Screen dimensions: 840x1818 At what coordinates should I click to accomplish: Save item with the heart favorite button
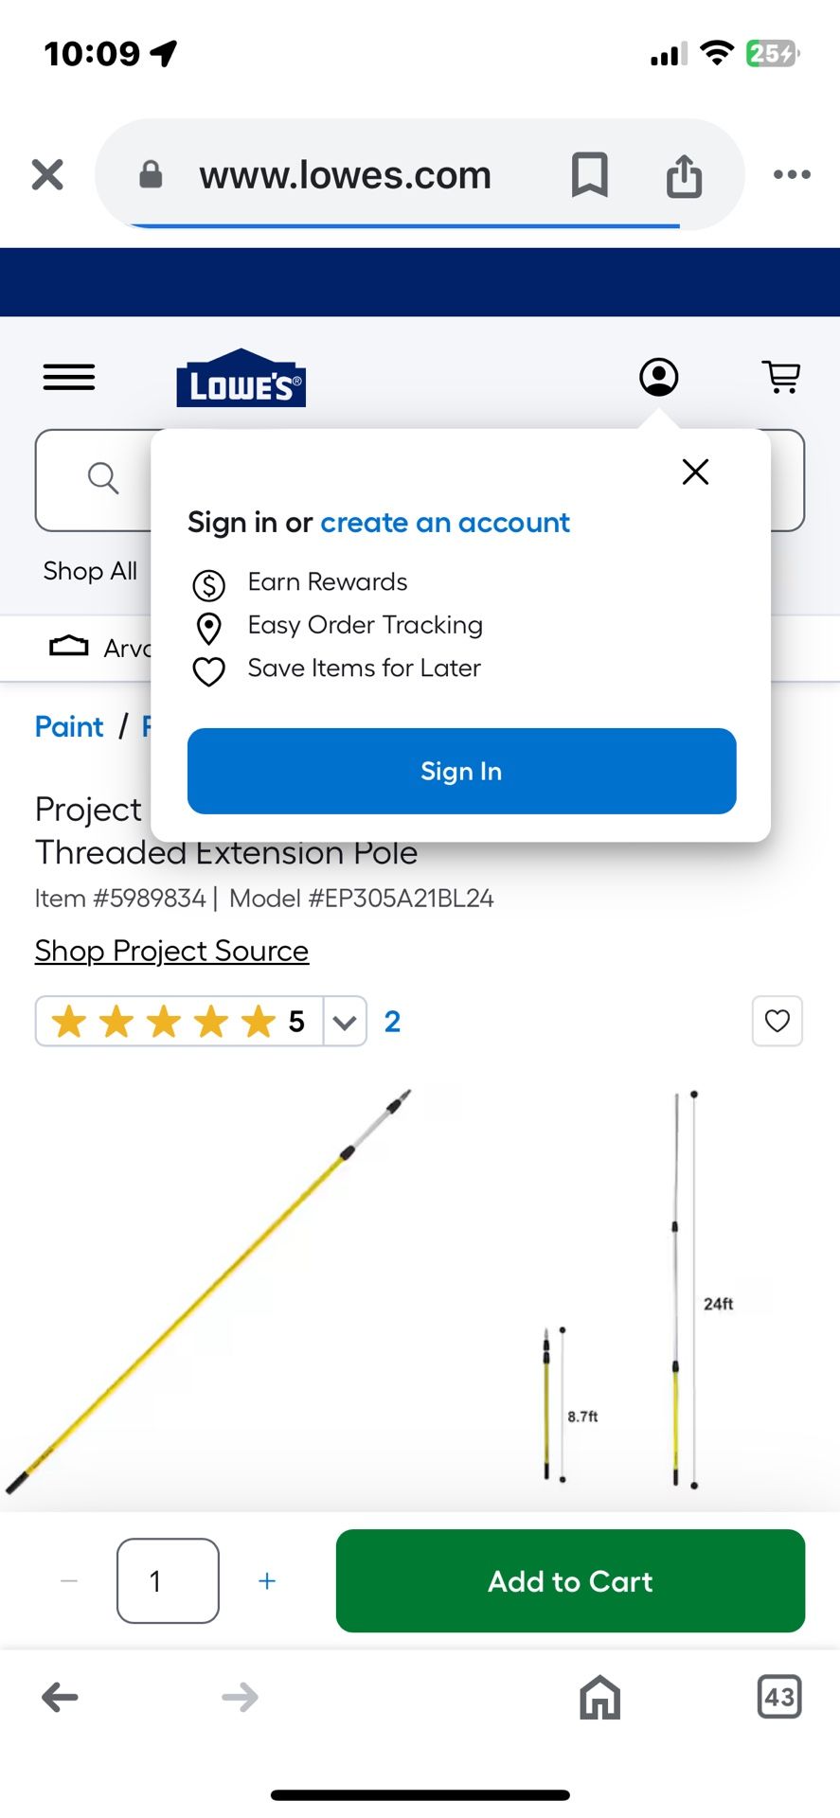(x=777, y=1021)
